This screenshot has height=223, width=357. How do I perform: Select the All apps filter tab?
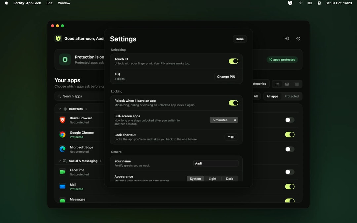pyautogui.click(x=272, y=96)
